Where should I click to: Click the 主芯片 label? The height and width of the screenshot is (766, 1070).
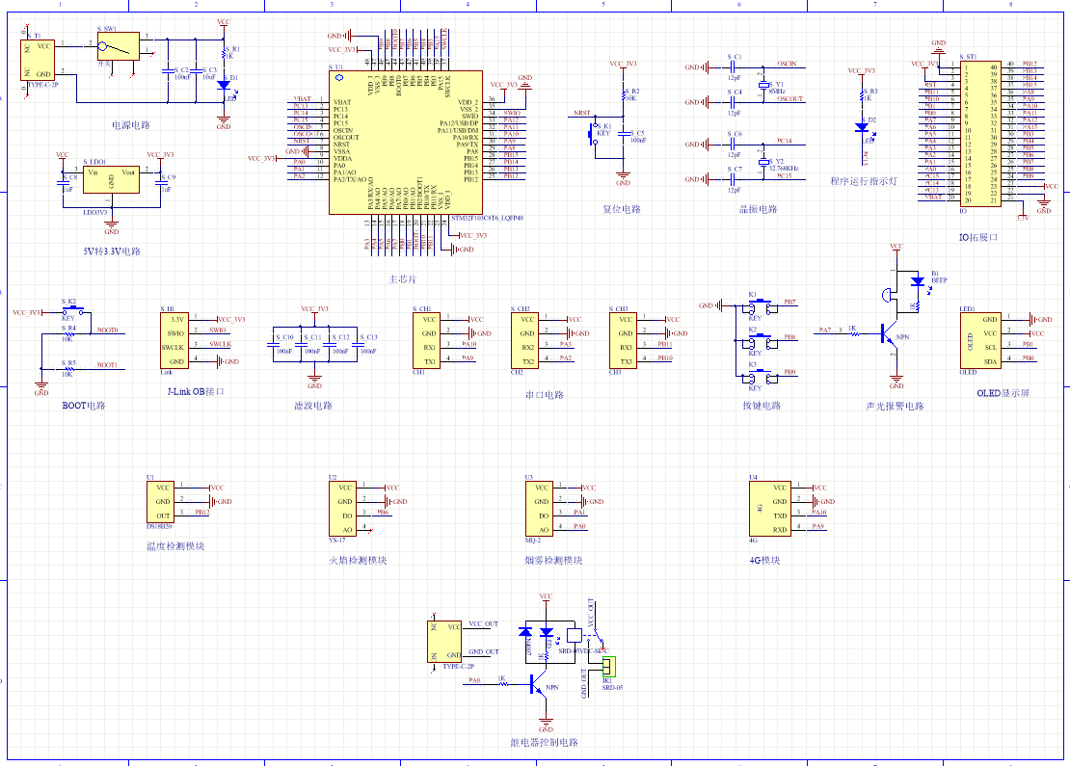click(x=403, y=279)
